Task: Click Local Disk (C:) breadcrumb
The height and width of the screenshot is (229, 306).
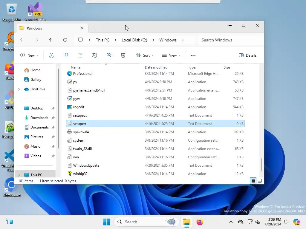Action: pyautogui.click(x=134, y=40)
